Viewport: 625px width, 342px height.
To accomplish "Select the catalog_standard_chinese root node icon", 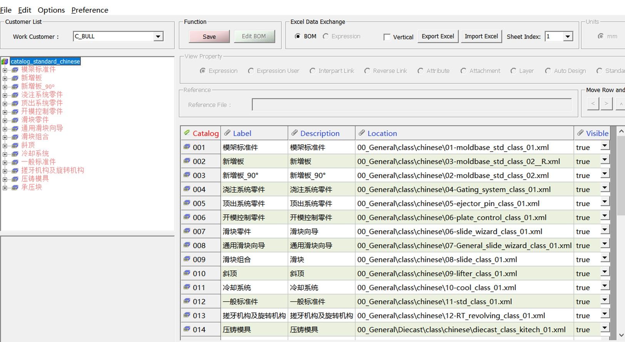I will coord(5,62).
